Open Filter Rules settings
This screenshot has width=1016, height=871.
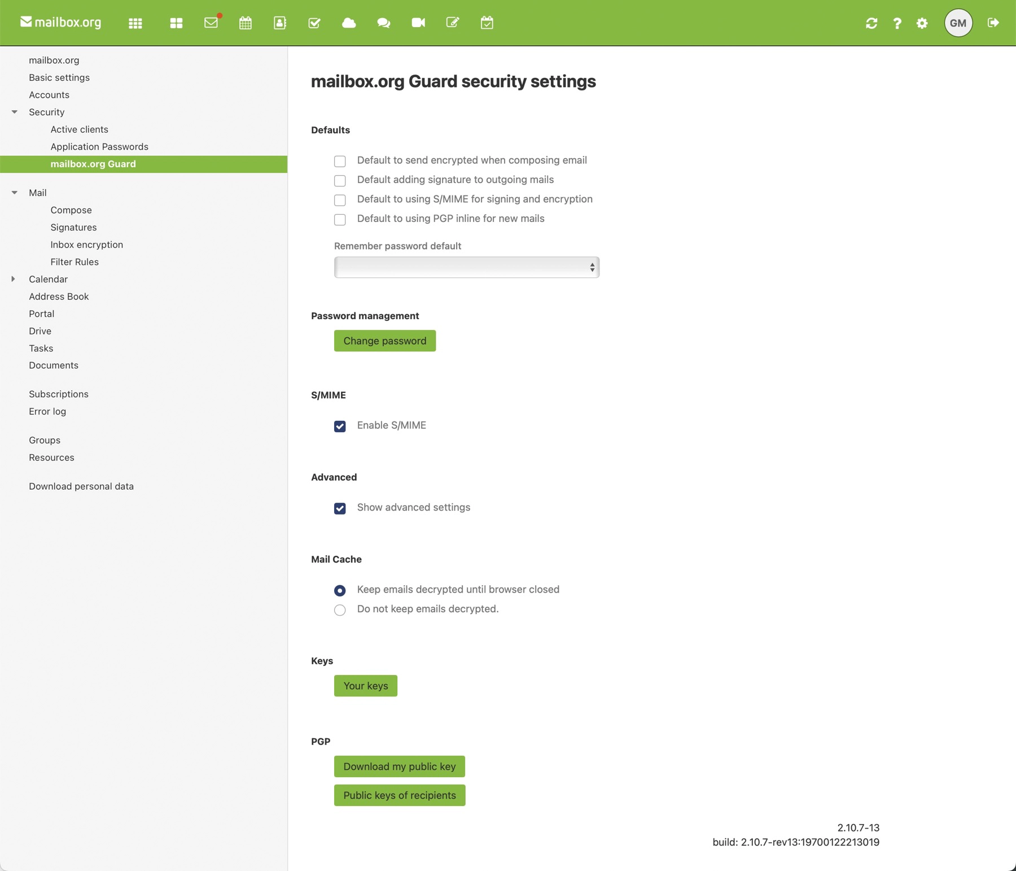[75, 262]
